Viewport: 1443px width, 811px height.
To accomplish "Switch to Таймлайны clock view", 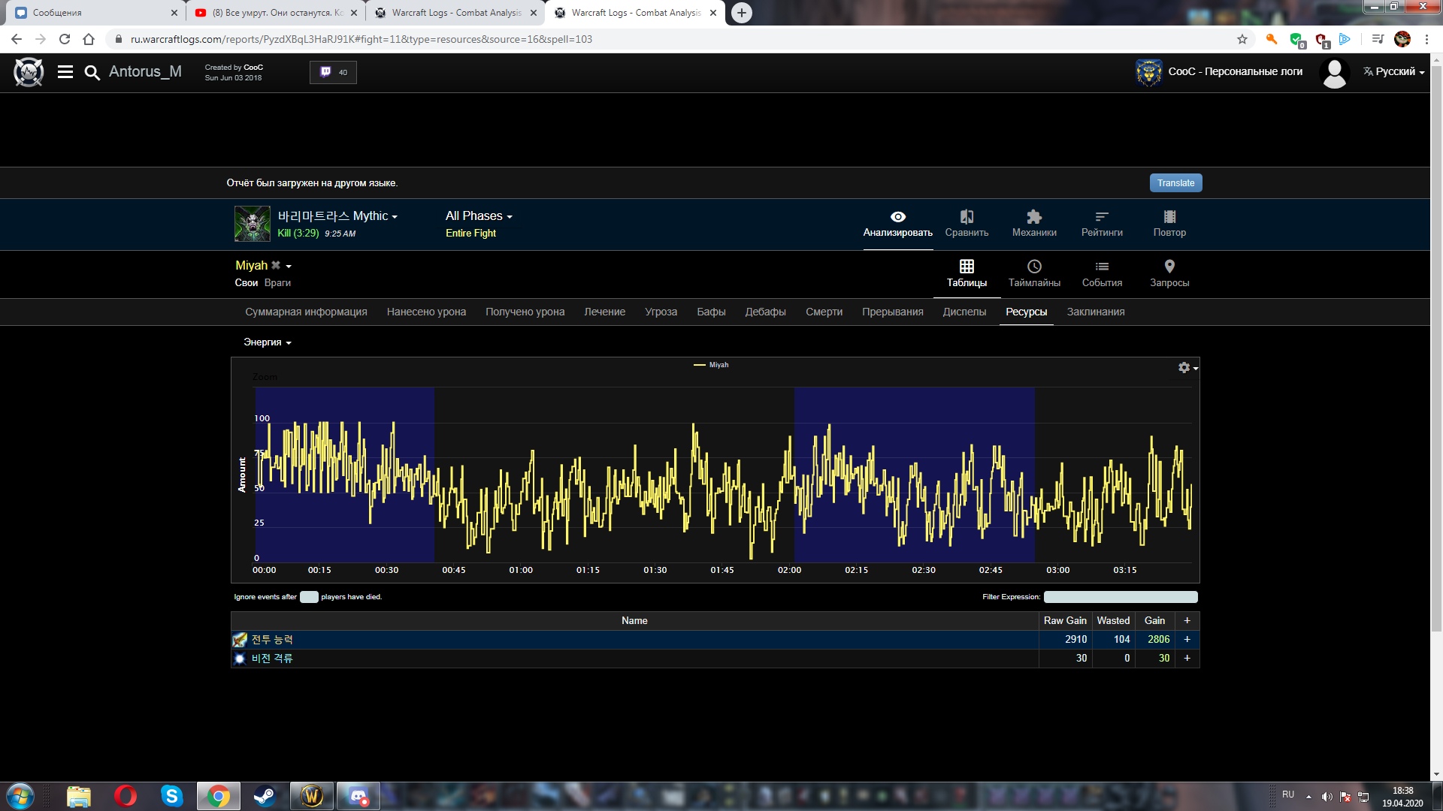I will click(x=1034, y=267).
